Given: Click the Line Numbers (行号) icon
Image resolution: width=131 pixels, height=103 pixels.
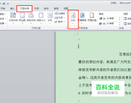Looking at the screenshot, I should click(x=56, y=18).
